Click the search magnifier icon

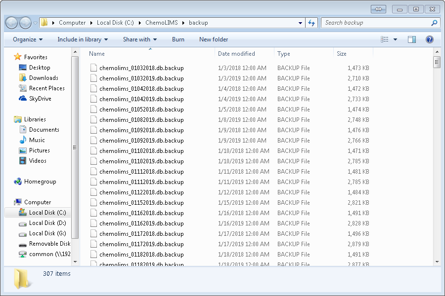tap(434, 23)
